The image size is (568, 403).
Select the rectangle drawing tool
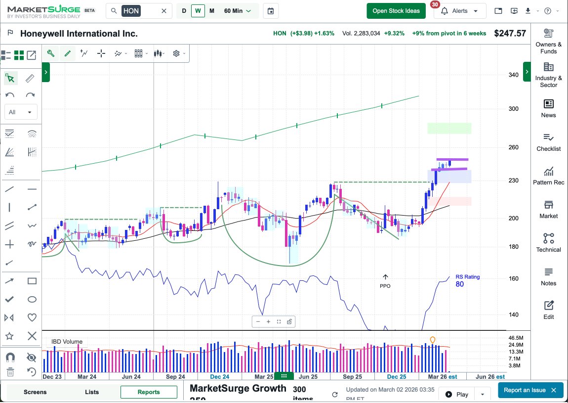point(32,281)
